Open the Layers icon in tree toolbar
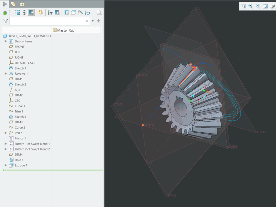 [x=74, y=12]
